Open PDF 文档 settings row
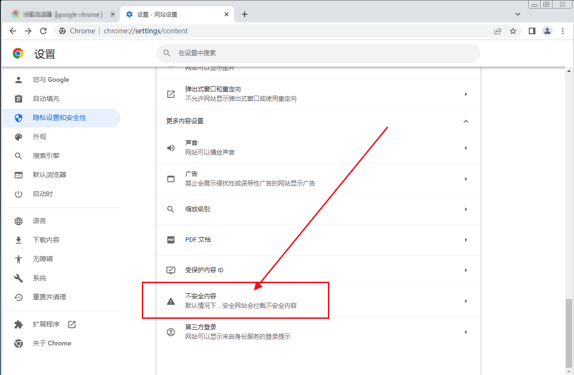This screenshot has height=375, width=574. pos(318,240)
